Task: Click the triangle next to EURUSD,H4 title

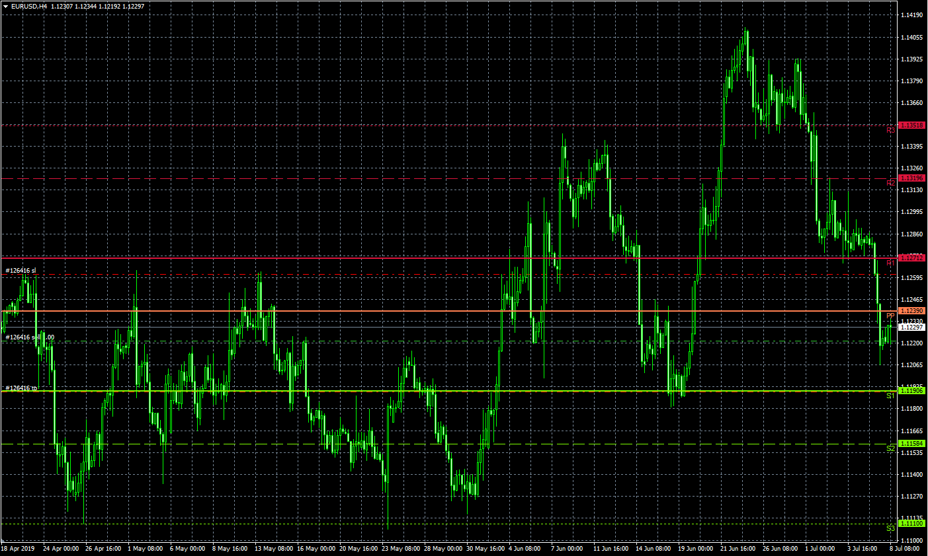Action: [x=5, y=7]
